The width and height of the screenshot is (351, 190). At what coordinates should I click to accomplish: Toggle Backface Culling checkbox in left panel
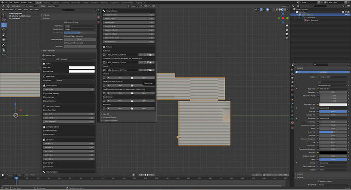point(65,22)
